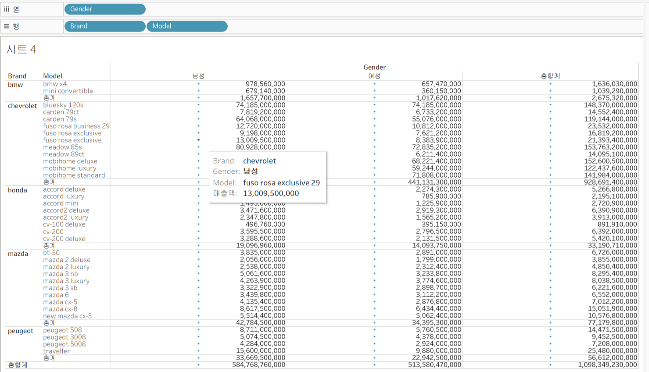Select the bmw x4 model label

coord(55,84)
